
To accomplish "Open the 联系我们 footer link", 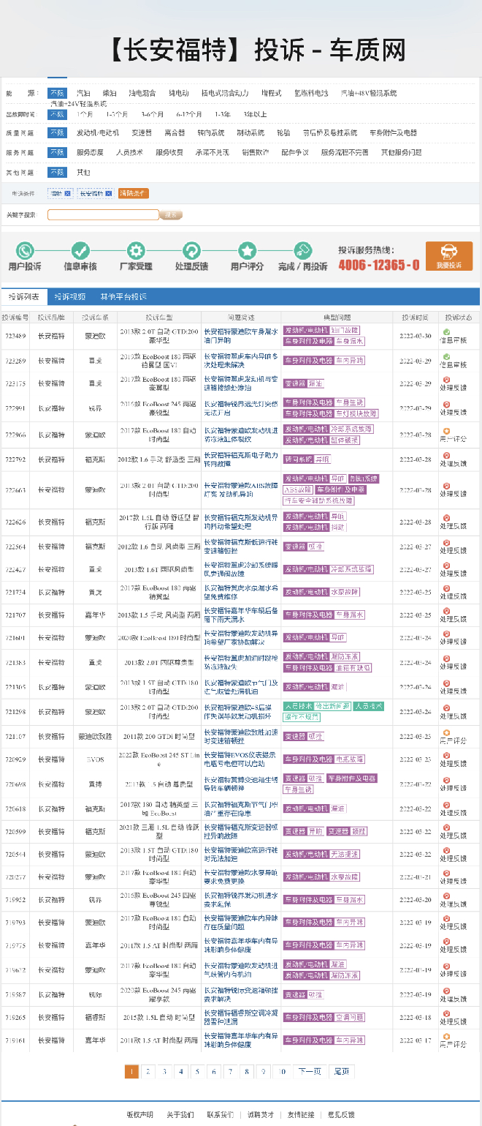I will coord(220,1114).
